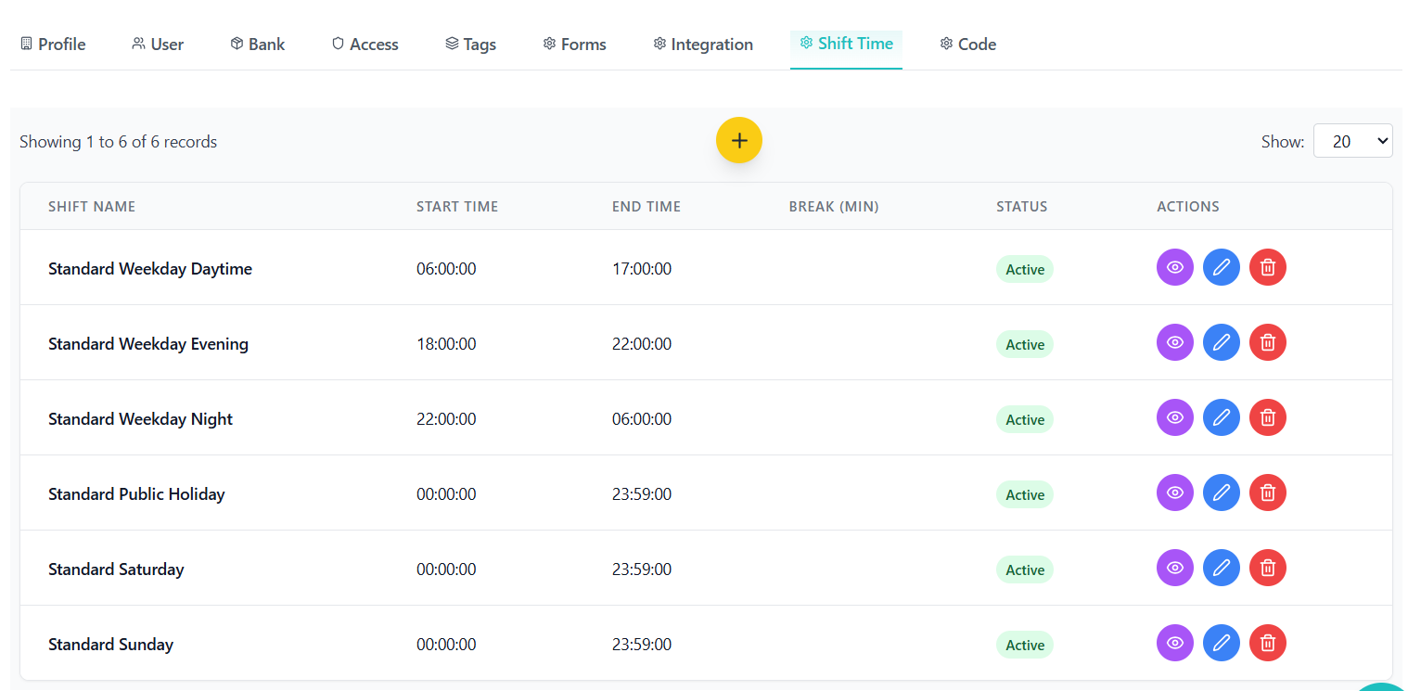
Task: Click the yellow add shift plus button
Action: pyautogui.click(x=738, y=141)
